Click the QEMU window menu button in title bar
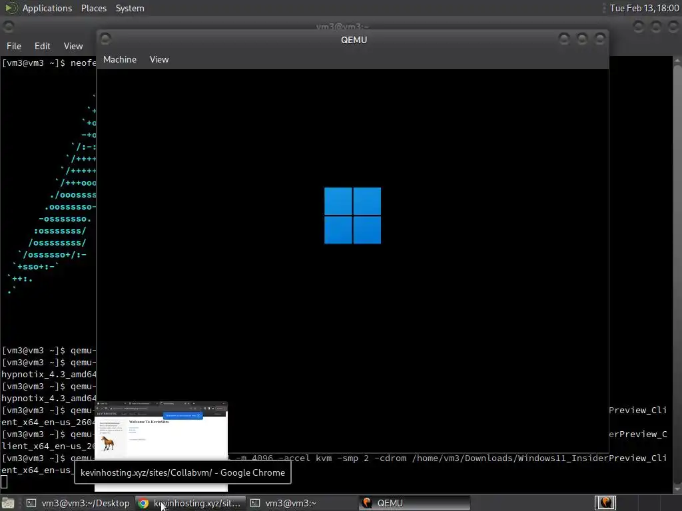Screen dimensions: 682x511 click(x=106, y=39)
